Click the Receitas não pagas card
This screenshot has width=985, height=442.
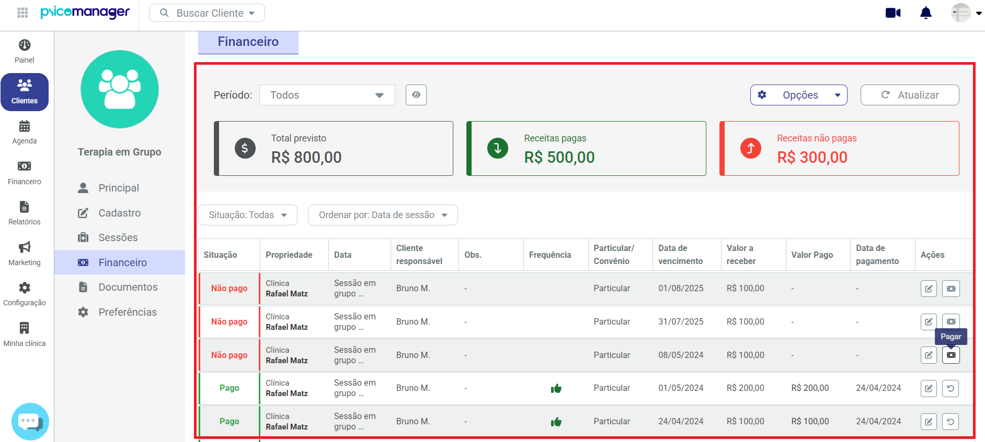[x=839, y=149]
